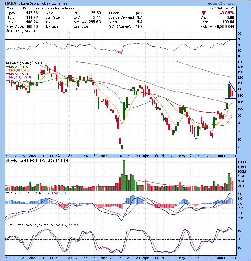Screen dimensions: 251x261
Task: Click the MA(100) 103.94 legend entry
Action: coord(19,81)
